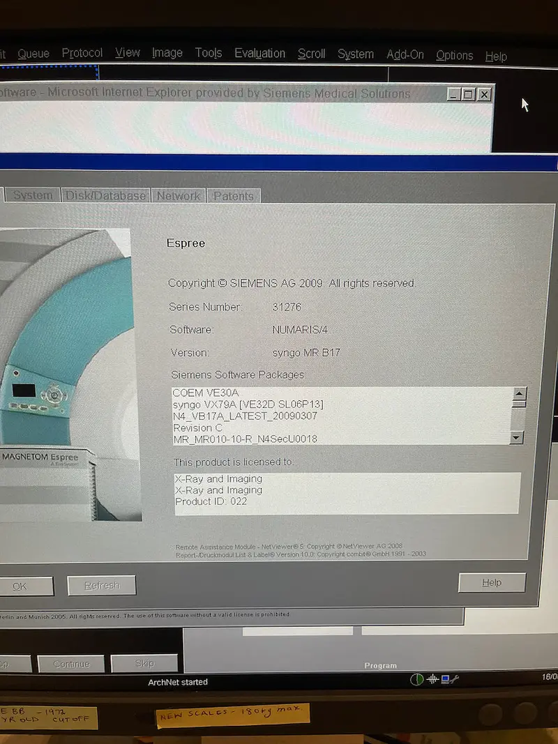Select the COEM VE30A package line
This screenshot has height=744, width=558.
tap(206, 393)
